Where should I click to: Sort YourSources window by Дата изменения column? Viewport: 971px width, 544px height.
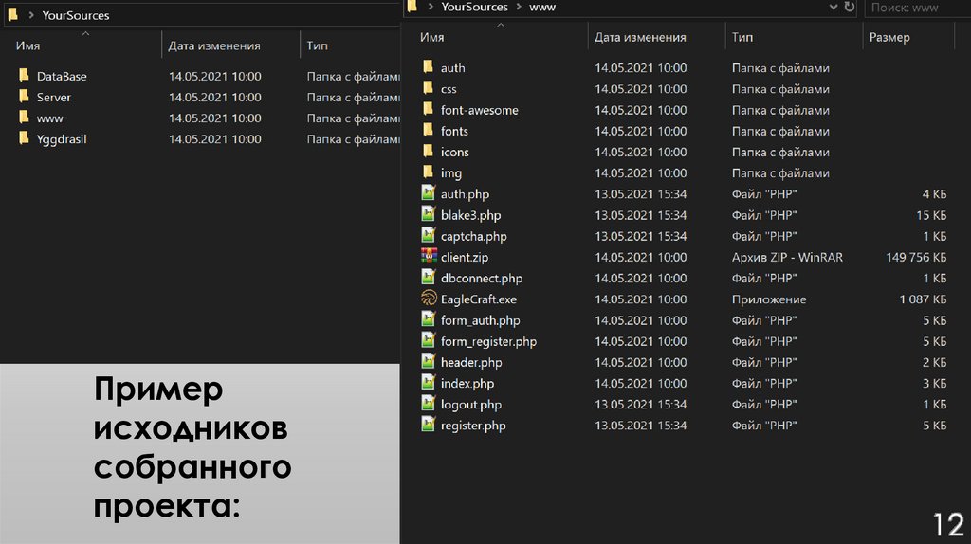coord(214,45)
